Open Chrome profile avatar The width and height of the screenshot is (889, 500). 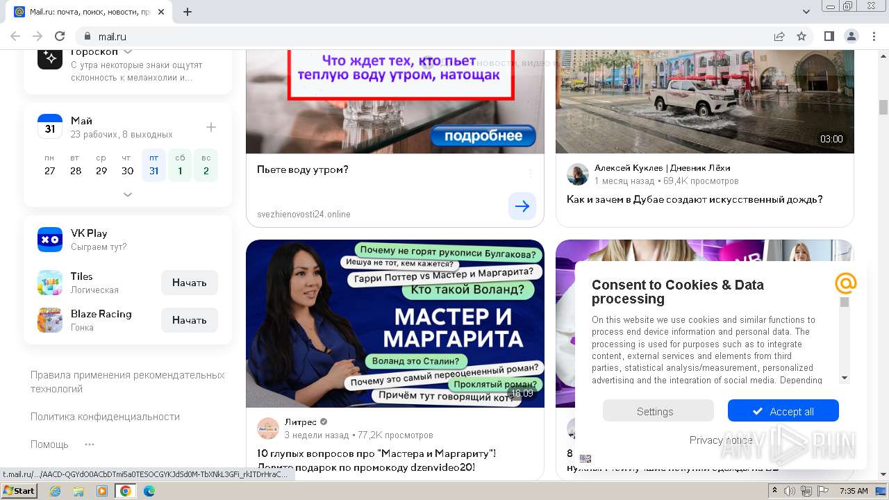tap(851, 36)
